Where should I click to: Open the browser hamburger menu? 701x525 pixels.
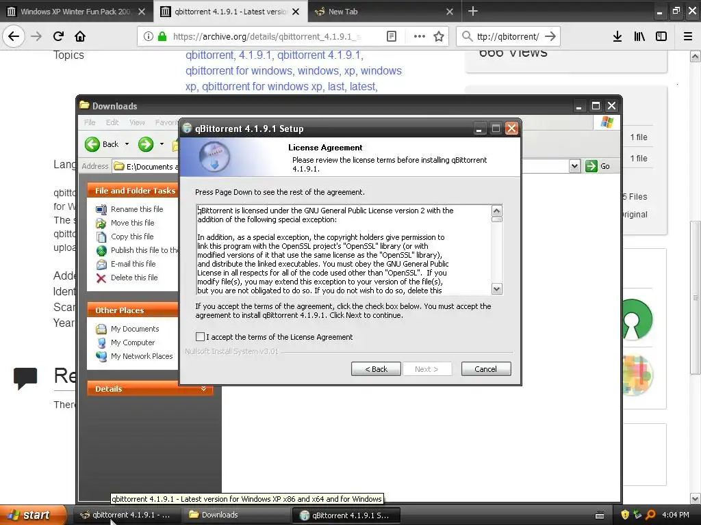click(688, 36)
